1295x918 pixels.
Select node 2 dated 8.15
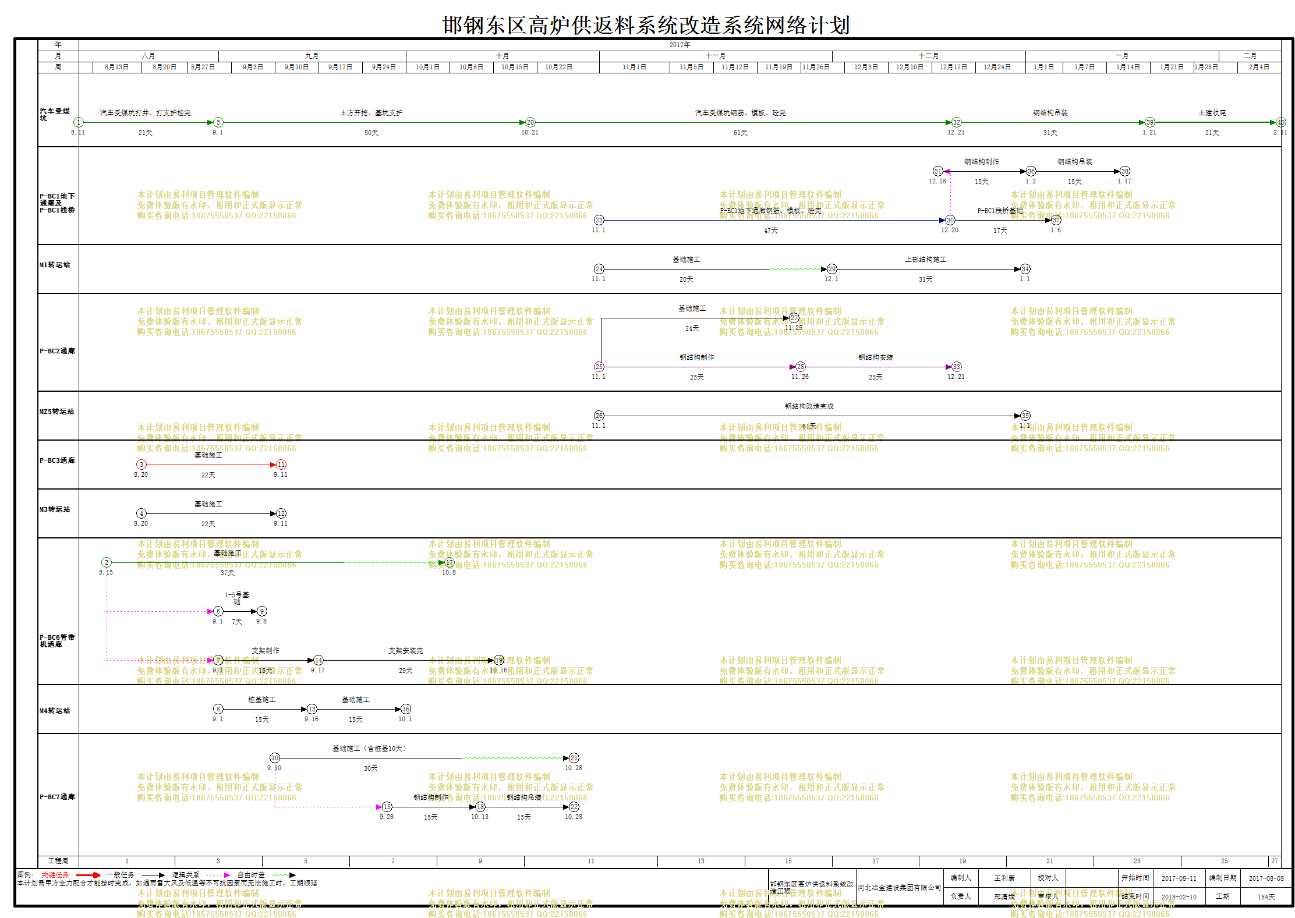point(107,562)
